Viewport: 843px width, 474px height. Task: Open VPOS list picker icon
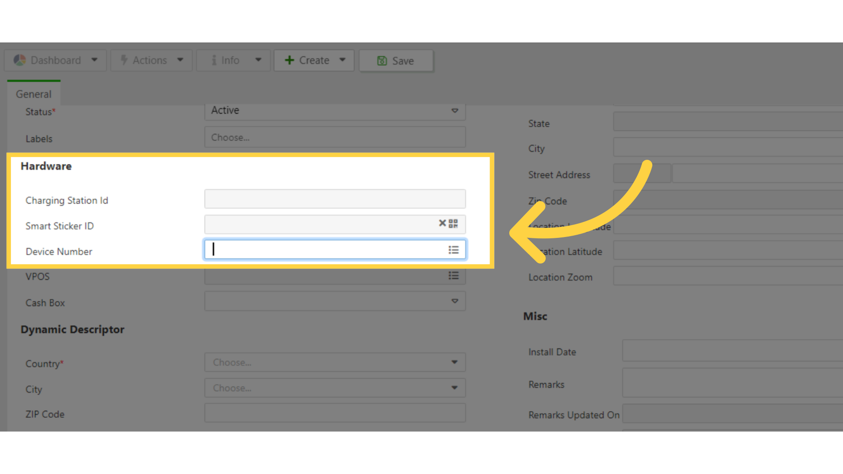[454, 276]
